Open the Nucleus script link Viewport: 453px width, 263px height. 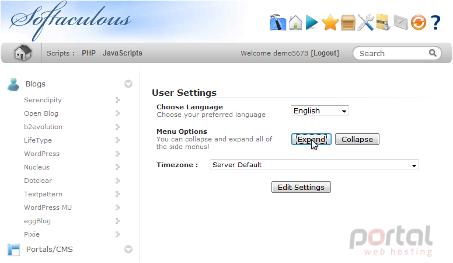pos(37,167)
